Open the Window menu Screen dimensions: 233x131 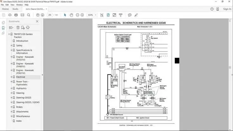click(19, 5)
